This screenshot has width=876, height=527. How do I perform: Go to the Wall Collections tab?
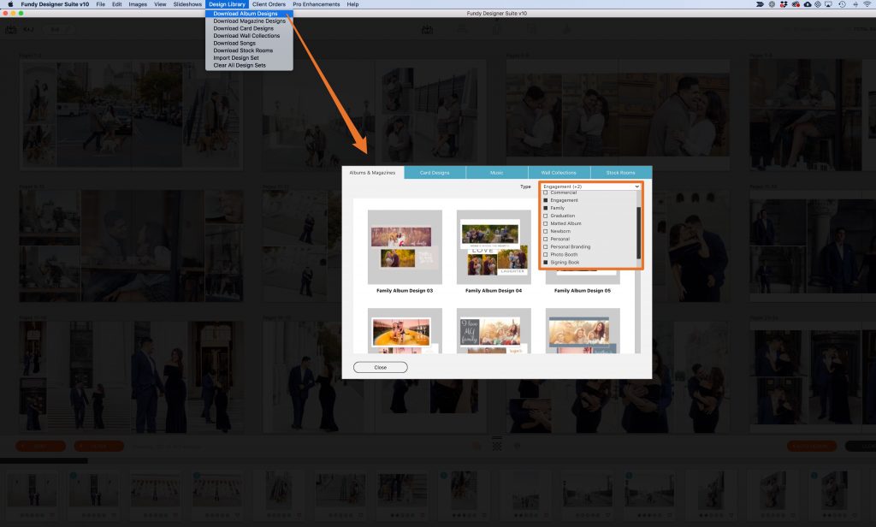coord(559,173)
